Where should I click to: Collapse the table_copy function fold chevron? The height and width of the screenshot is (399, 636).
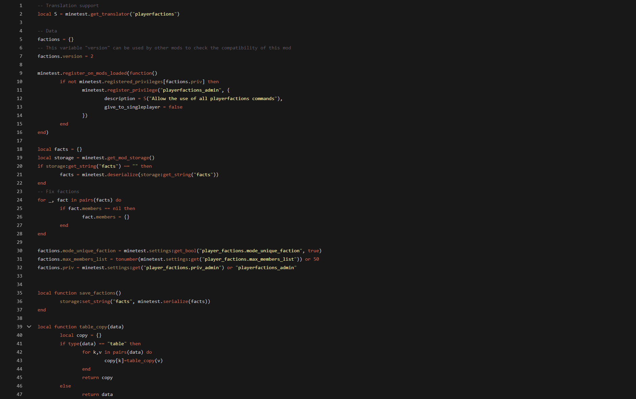(x=29, y=327)
